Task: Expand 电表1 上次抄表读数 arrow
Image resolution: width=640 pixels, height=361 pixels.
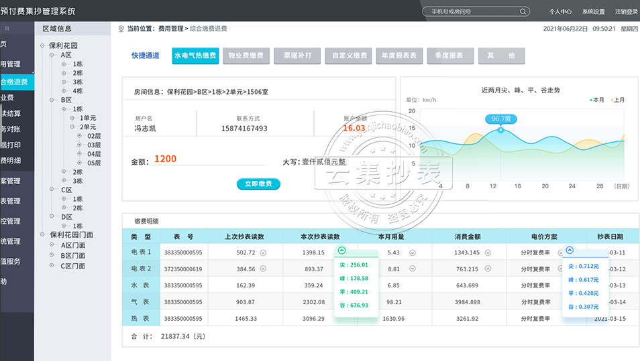Action: coord(263,252)
